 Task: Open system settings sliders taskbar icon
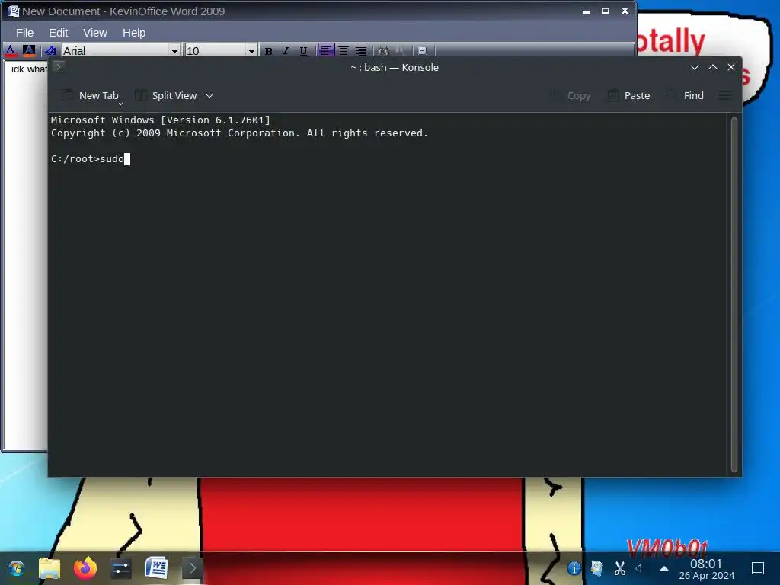[121, 568]
